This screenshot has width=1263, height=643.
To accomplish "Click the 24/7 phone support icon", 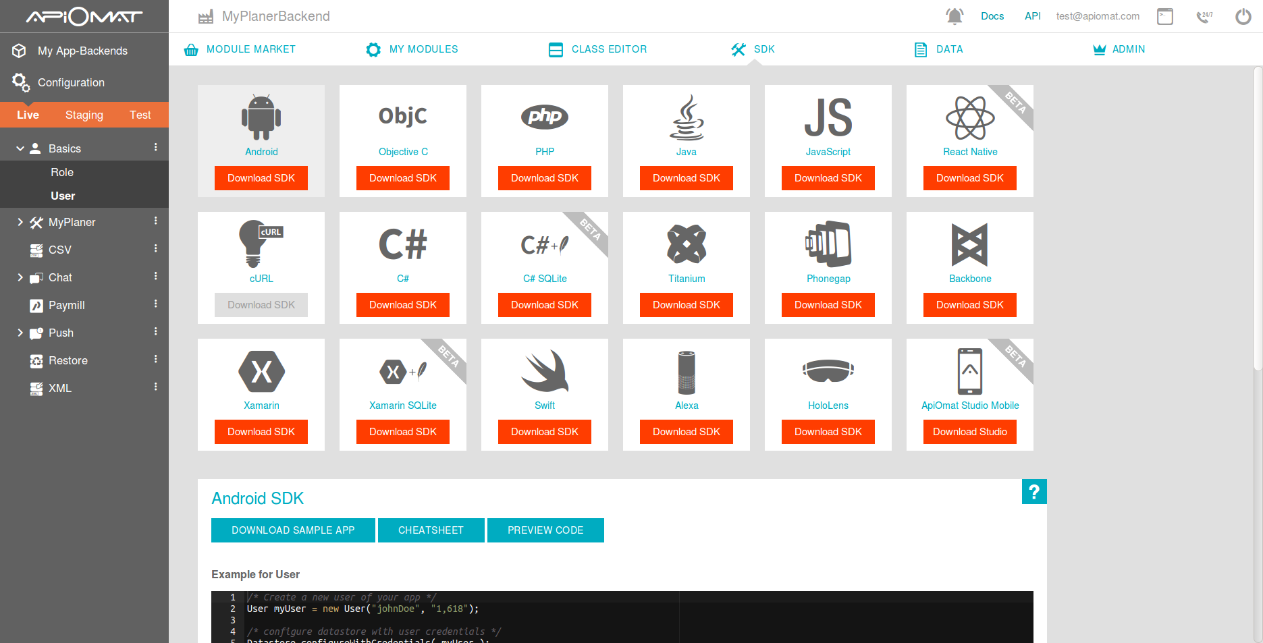I will (1204, 16).
